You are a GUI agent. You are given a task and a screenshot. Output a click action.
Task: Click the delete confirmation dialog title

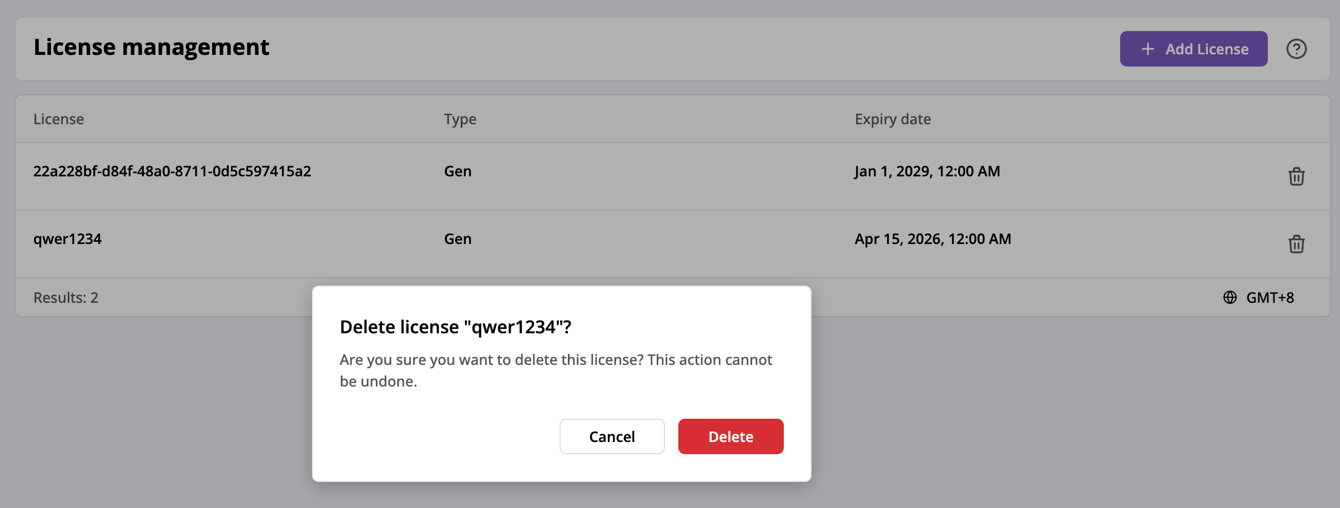point(455,327)
